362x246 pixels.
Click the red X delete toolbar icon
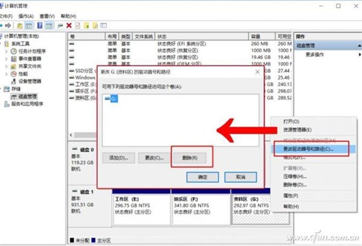click(x=69, y=25)
